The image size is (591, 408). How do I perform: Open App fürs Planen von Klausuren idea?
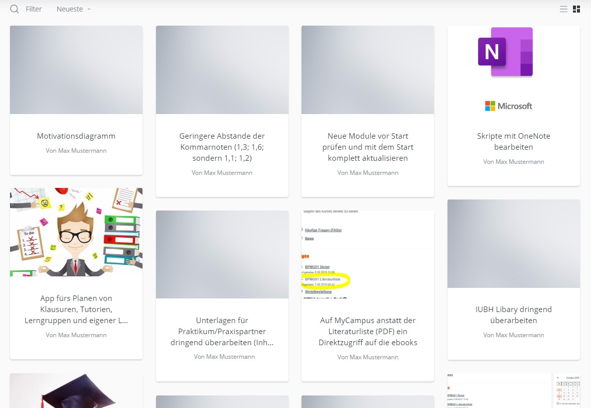pyautogui.click(x=76, y=309)
